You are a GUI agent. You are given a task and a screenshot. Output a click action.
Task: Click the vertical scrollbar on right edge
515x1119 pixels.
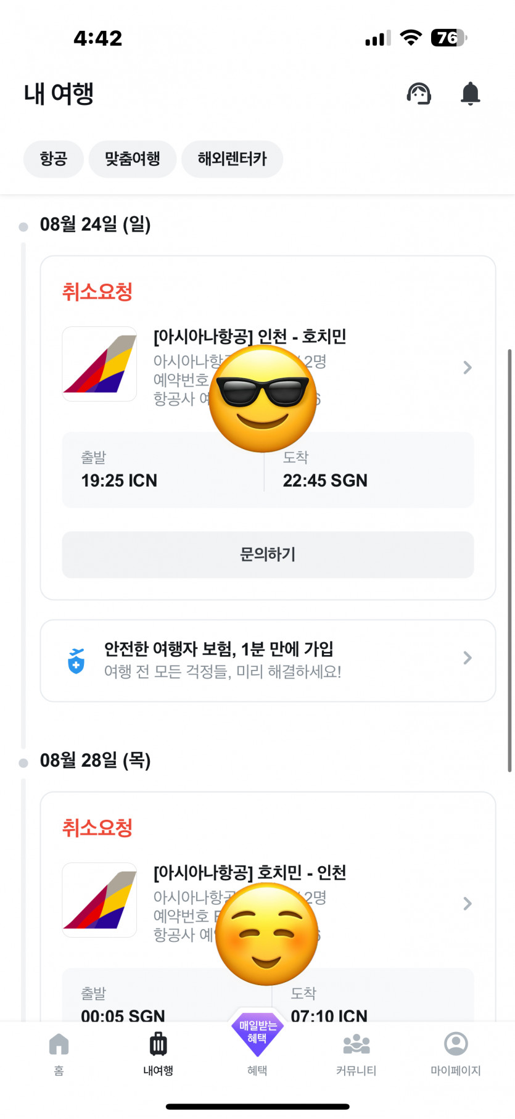pyautogui.click(x=509, y=560)
